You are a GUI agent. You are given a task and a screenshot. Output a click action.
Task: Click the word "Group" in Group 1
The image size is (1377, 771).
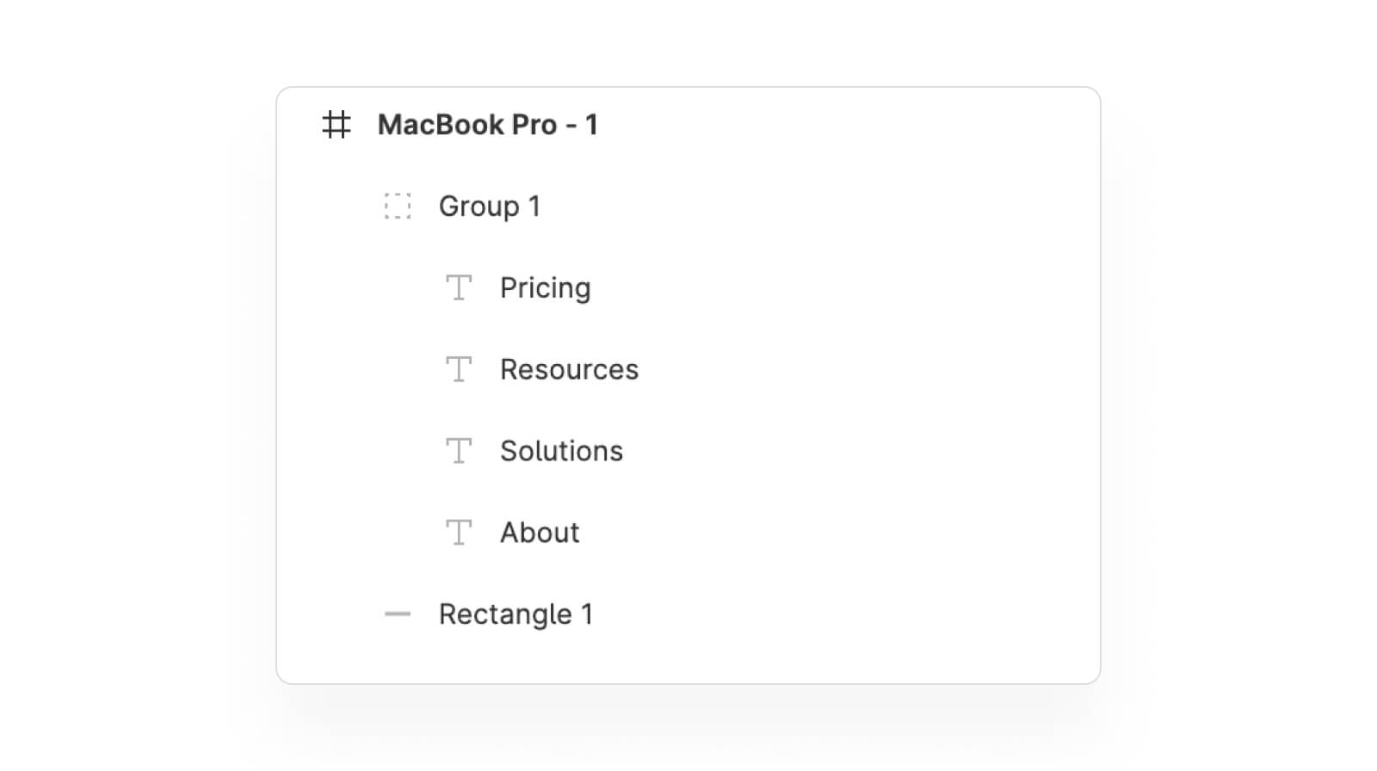click(479, 207)
